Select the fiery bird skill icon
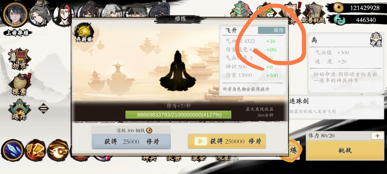The width and height of the screenshot is (387, 174). 58,150
